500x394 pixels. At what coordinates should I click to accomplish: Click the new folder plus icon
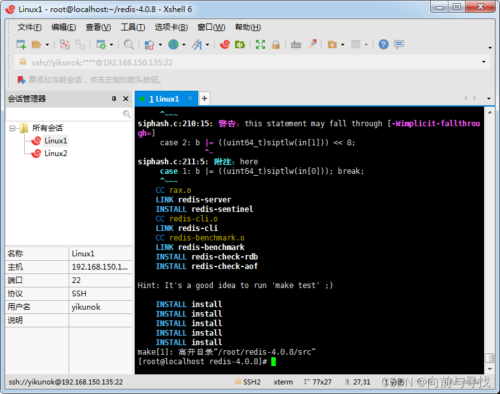pos(332,44)
